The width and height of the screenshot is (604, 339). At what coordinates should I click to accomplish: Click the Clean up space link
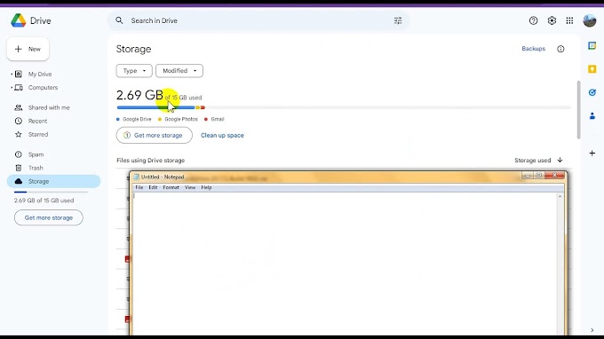click(x=222, y=136)
